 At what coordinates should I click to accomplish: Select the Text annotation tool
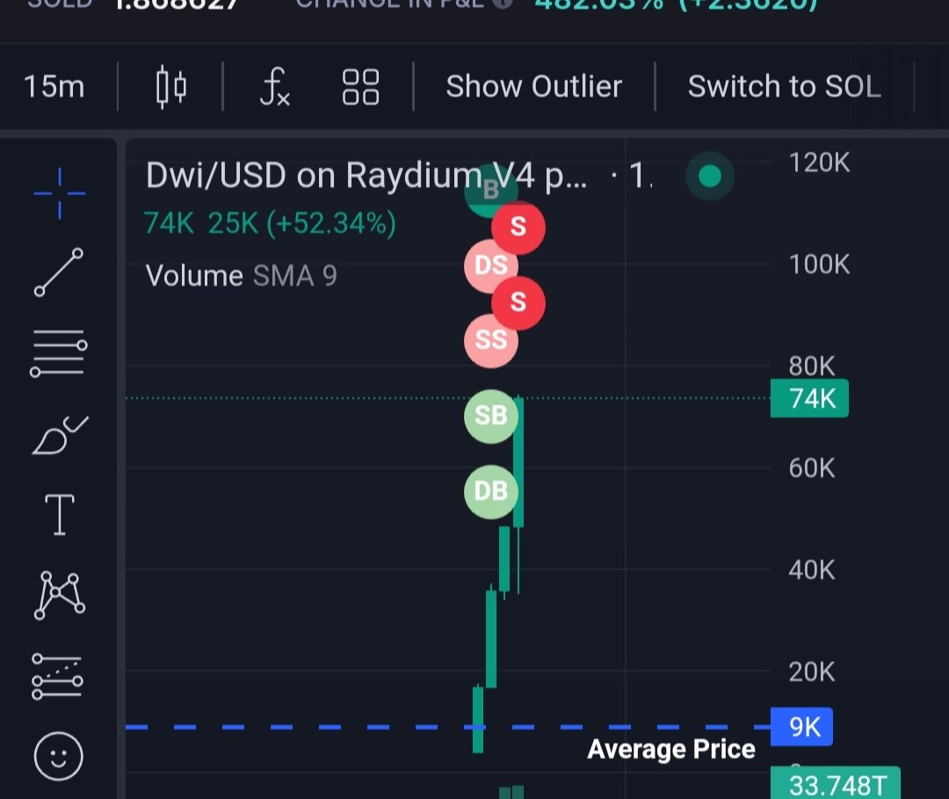tap(60, 514)
